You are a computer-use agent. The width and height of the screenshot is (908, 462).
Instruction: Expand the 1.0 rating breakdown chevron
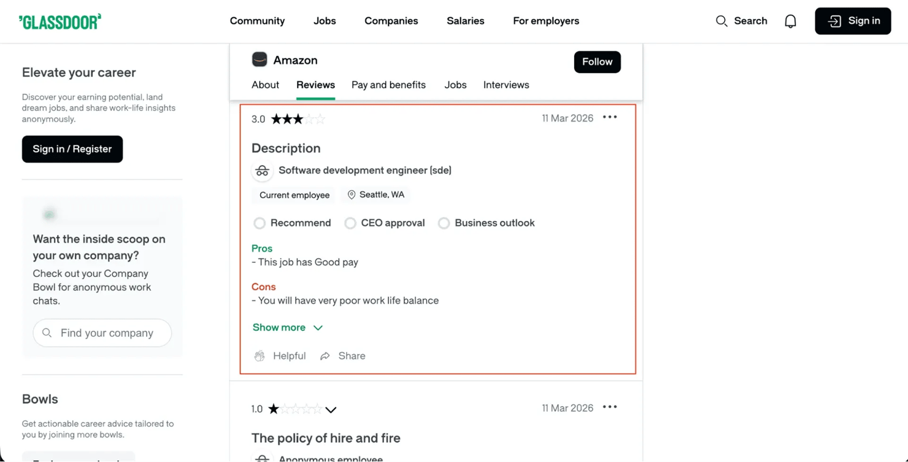[331, 410]
